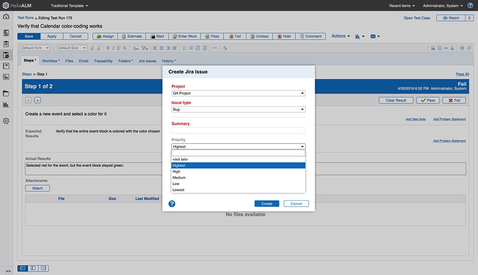The width and height of the screenshot is (478, 275).
Task: Go to the next step arrow
Action: pos(37,100)
